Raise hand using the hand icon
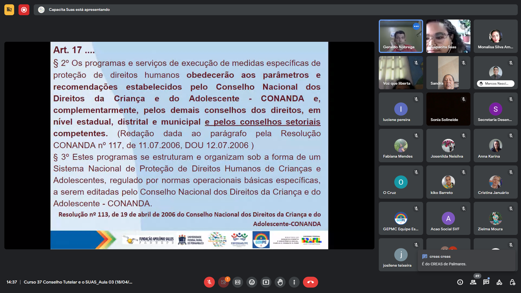 click(x=280, y=282)
